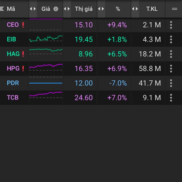Click the HAG price 8.96
Image resolution: width=182 pixels, height=182 pixels.
pyautogui.click(x=86, y=54)
